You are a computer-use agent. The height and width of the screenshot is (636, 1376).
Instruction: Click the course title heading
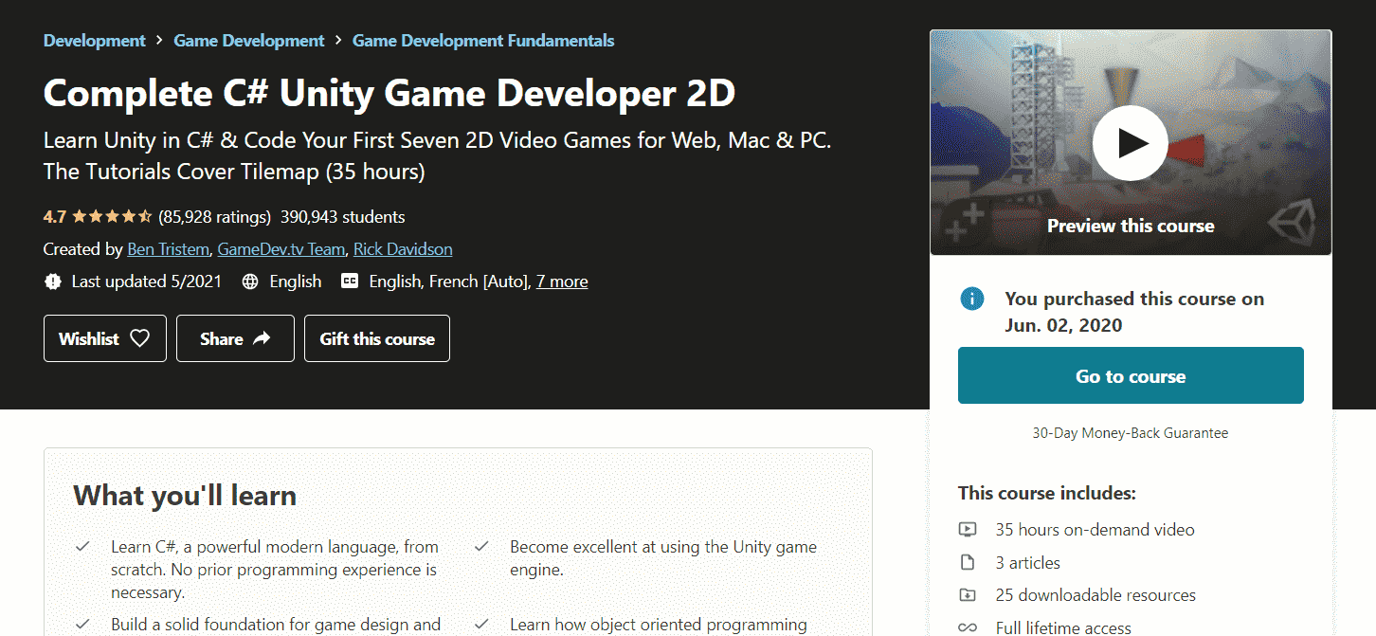tap(389, 93)
